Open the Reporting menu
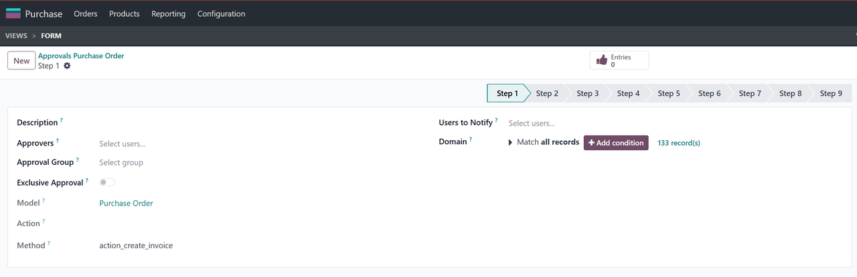857x277 pixels. pos(169,13)
